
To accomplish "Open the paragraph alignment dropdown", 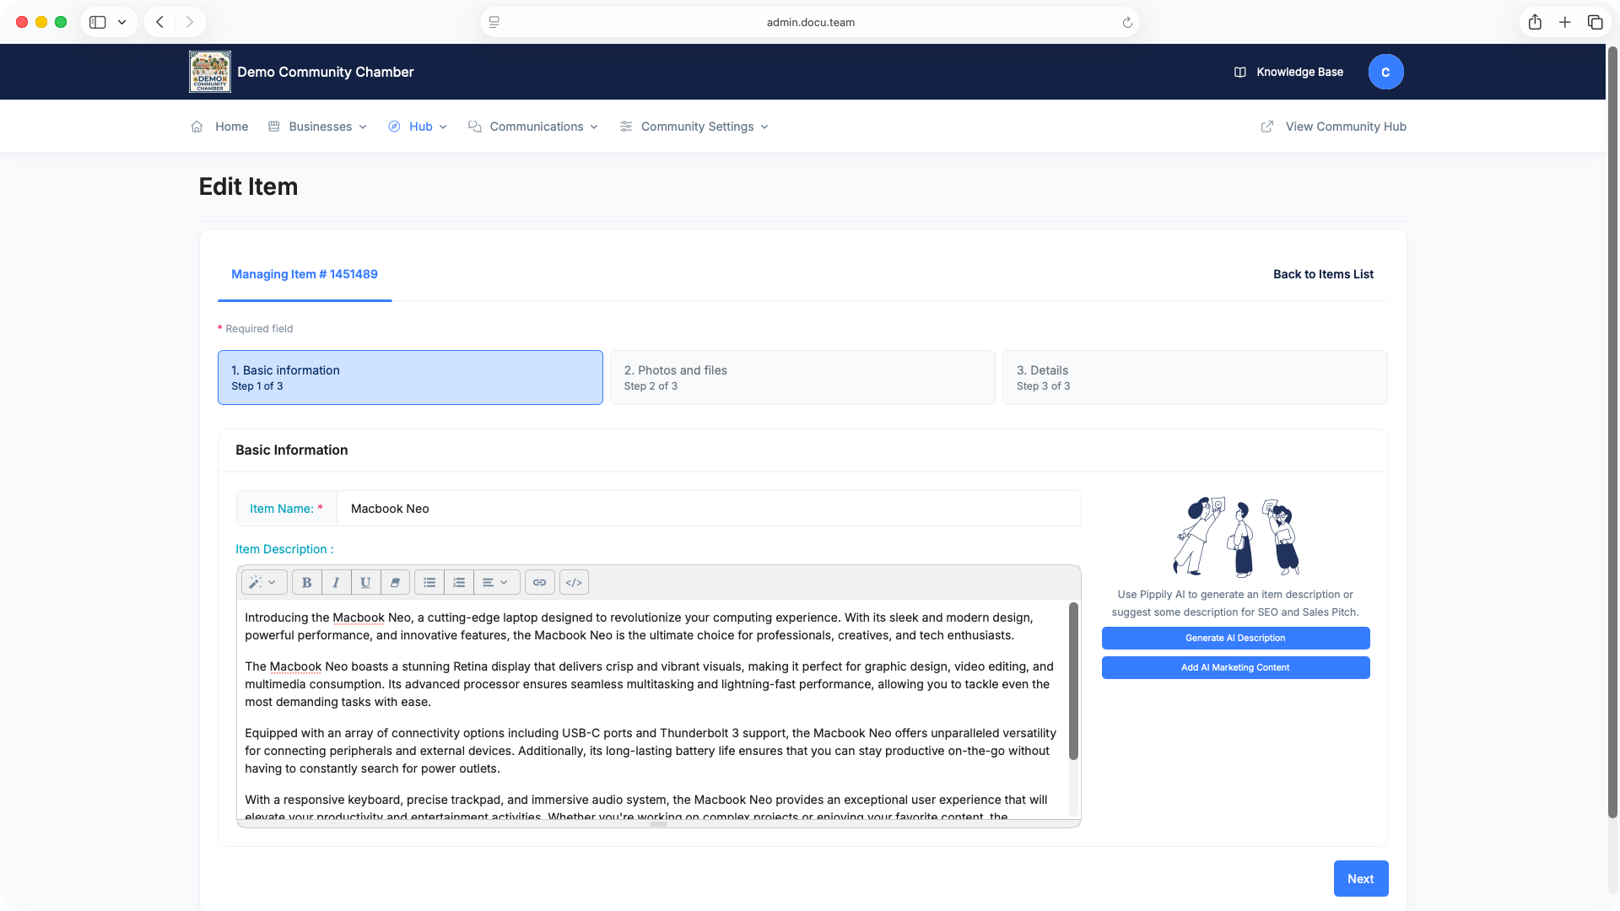I will click(496, 582).
